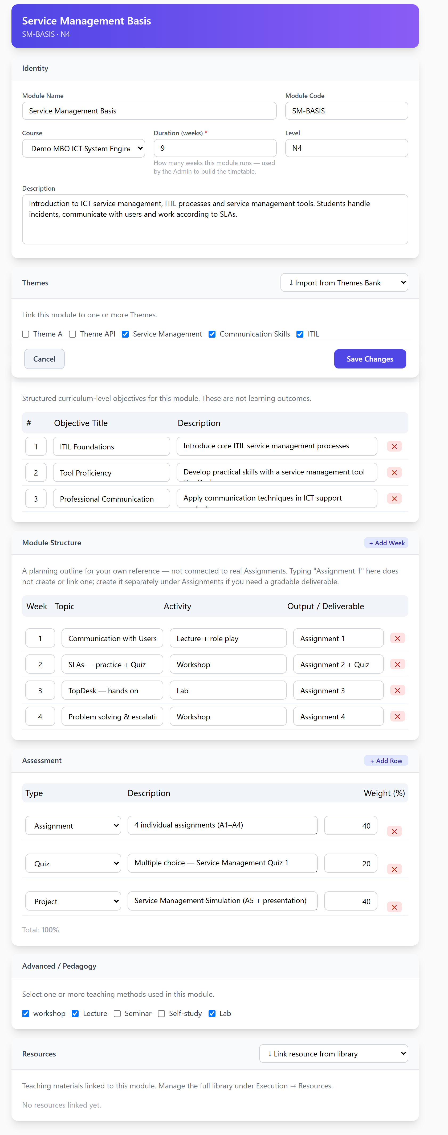Open the Project type dropdown
The width and height of the screenshot is (448, 1135).
[73, 901]
